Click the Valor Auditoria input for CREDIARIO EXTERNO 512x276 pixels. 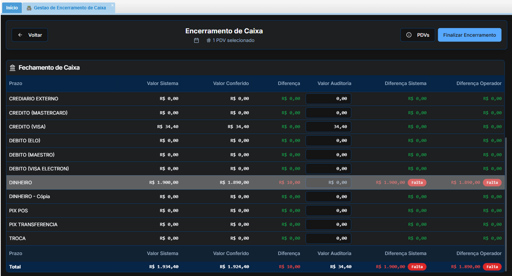pos(328,99)
